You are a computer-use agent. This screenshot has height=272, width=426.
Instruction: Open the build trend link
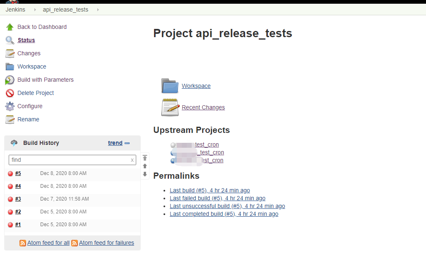pyautogui.click(x=115, y=143)
